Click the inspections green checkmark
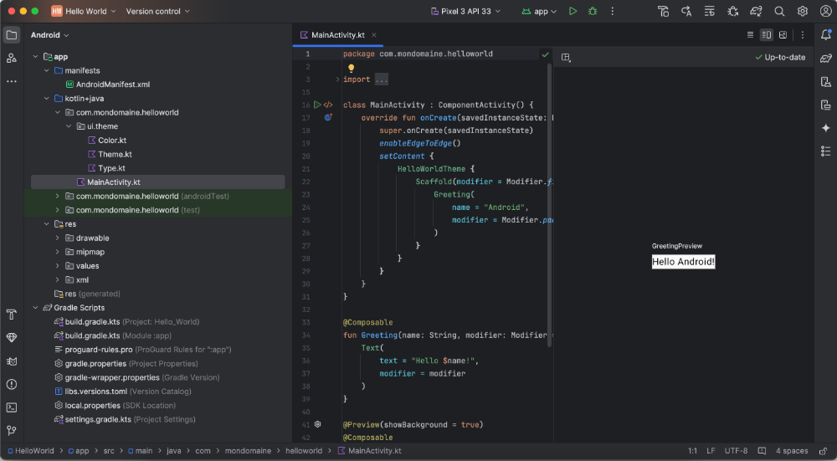 click(545, 54)
